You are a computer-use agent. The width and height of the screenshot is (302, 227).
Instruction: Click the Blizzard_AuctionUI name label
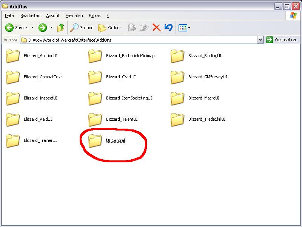pyautogui.click(x=41, y=56)
